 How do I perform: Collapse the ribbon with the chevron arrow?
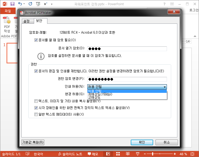195,36
